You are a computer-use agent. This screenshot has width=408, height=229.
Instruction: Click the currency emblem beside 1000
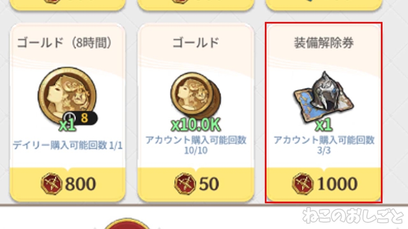point(303,184)
